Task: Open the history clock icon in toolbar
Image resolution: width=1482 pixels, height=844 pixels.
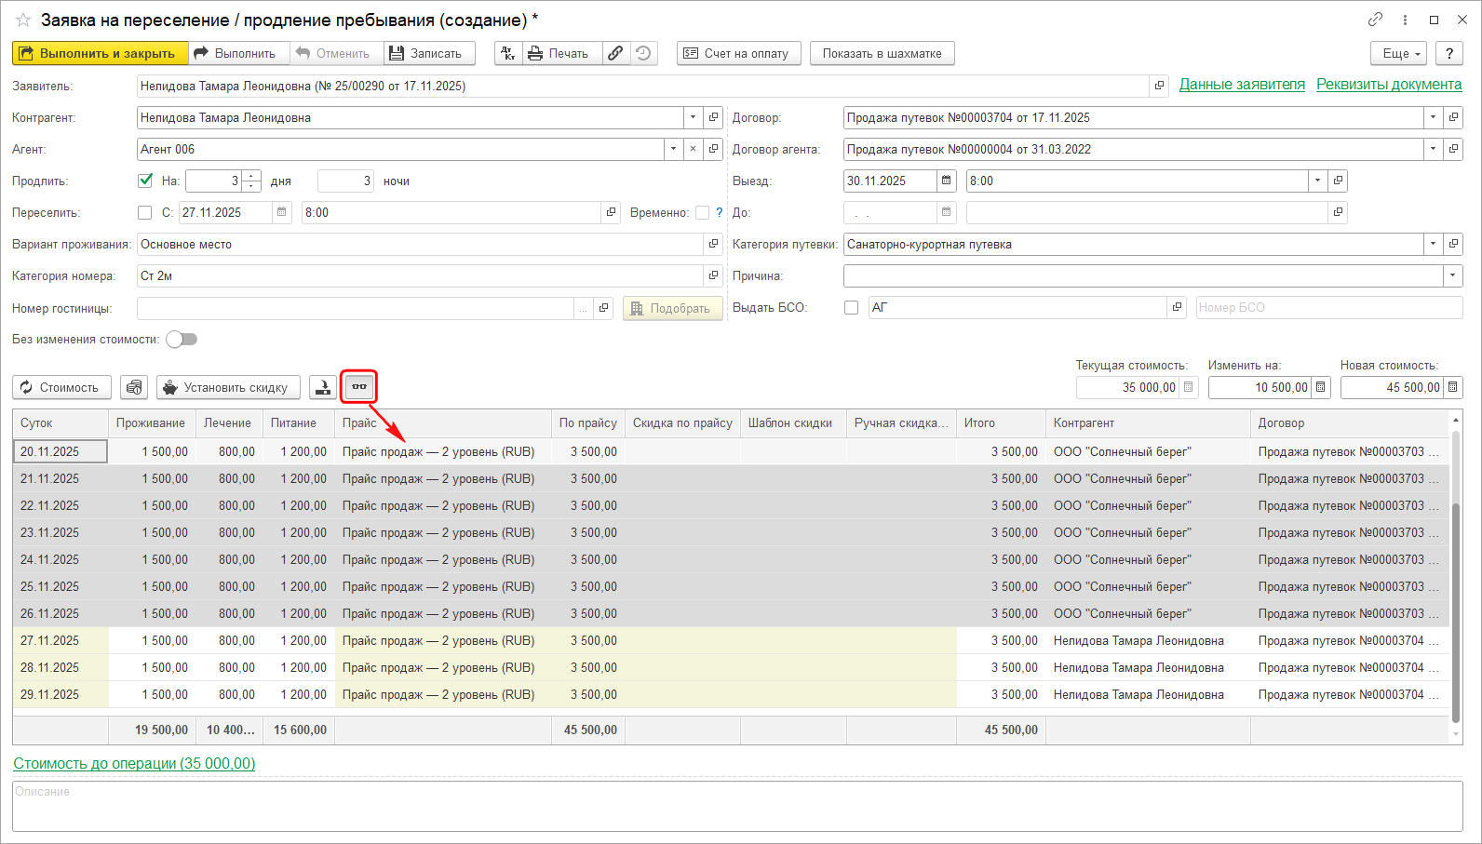Action: click(x=643, y=54)
